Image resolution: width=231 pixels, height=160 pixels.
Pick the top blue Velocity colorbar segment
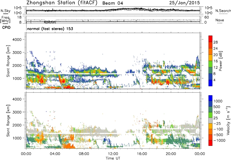[210, 98]
